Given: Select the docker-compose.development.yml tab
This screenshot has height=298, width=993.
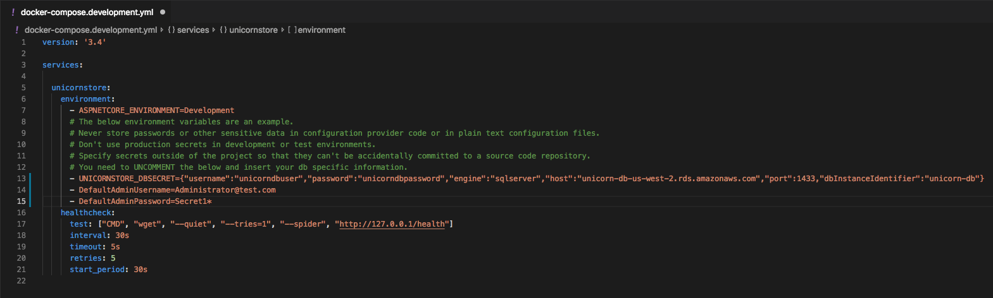Looking at the screenshot, I should tap(87, 12).
